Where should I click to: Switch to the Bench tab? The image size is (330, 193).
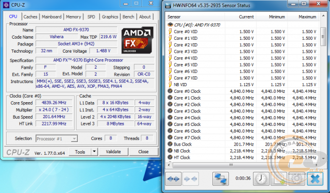tap(128, 17)
